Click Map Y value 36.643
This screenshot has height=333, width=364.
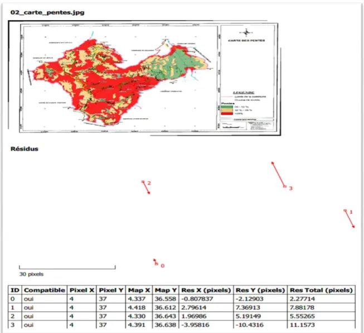click(x=166, y=316)
